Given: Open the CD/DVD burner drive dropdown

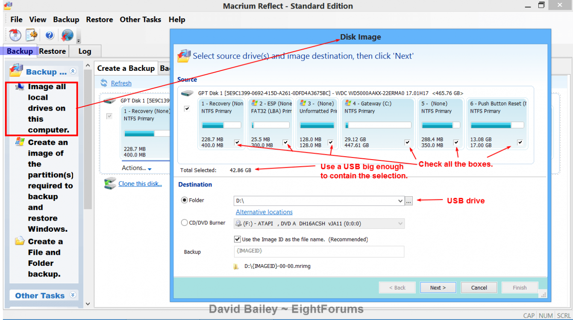Looking at the screenshot, I should pos(400,223).
